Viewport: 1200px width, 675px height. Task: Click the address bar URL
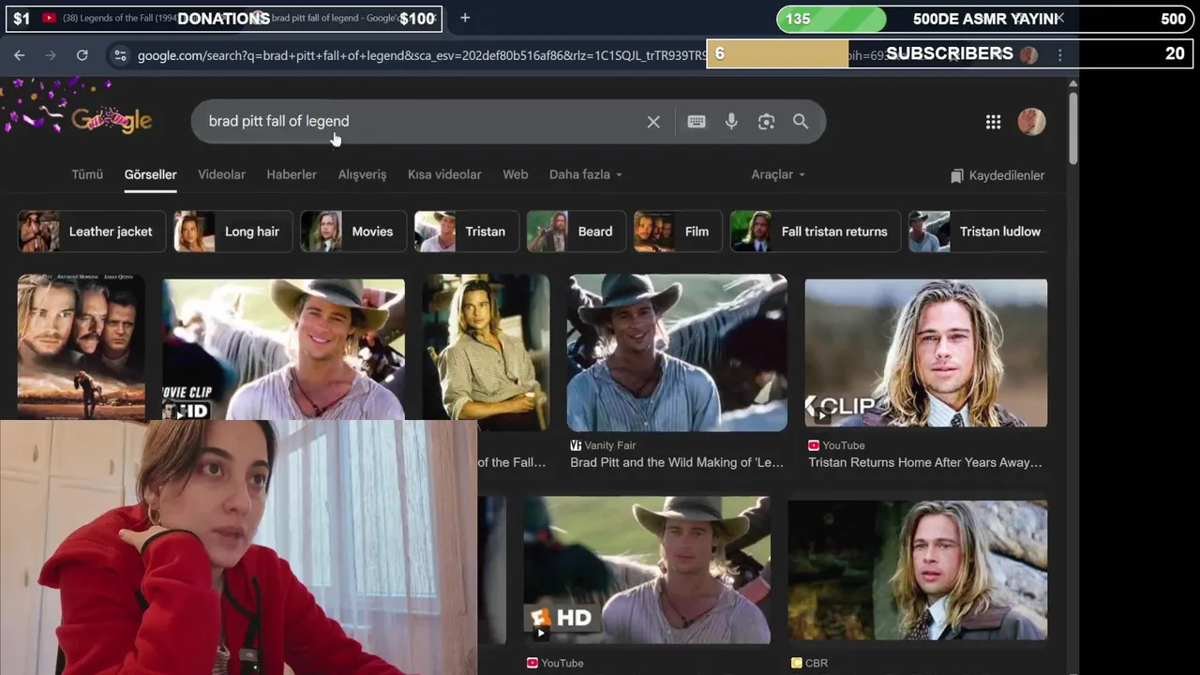coord(420,55)
